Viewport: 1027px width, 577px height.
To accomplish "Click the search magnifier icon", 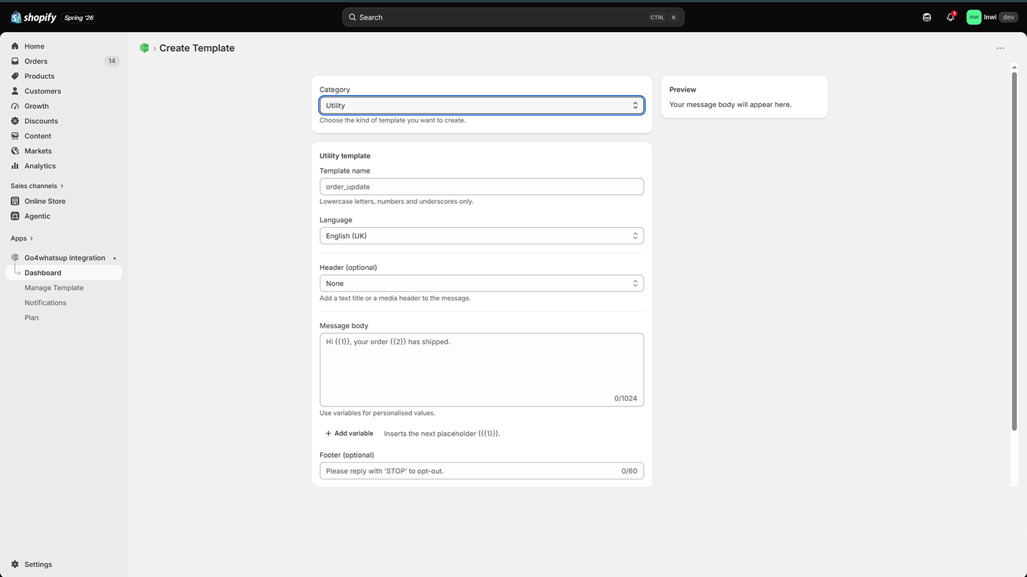I will click(352, 17).
